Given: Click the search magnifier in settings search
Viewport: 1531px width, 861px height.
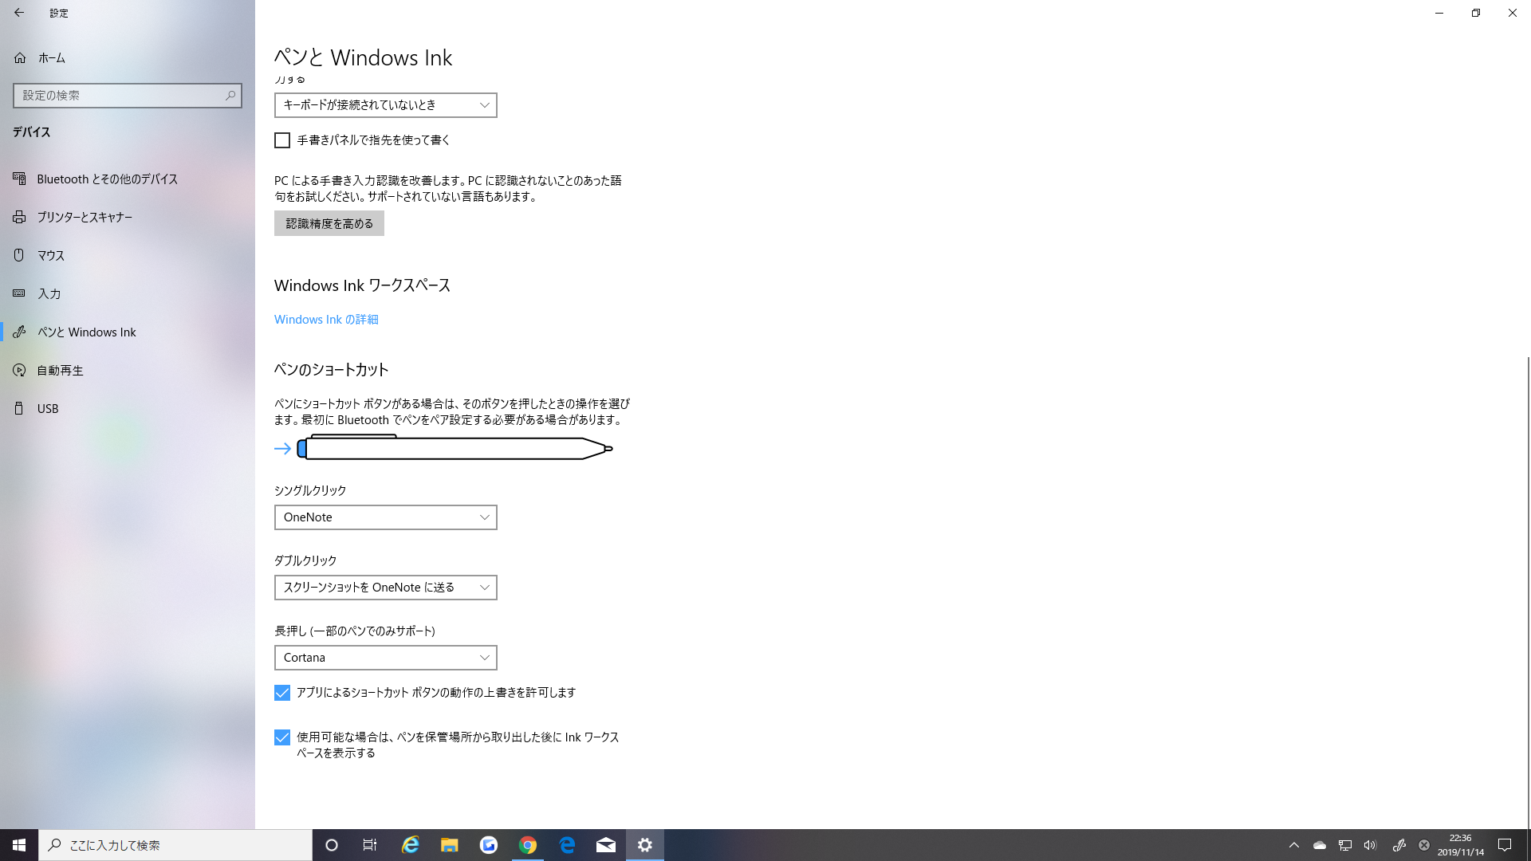Looking at the screenshot, I should click(x=230, y=96).
